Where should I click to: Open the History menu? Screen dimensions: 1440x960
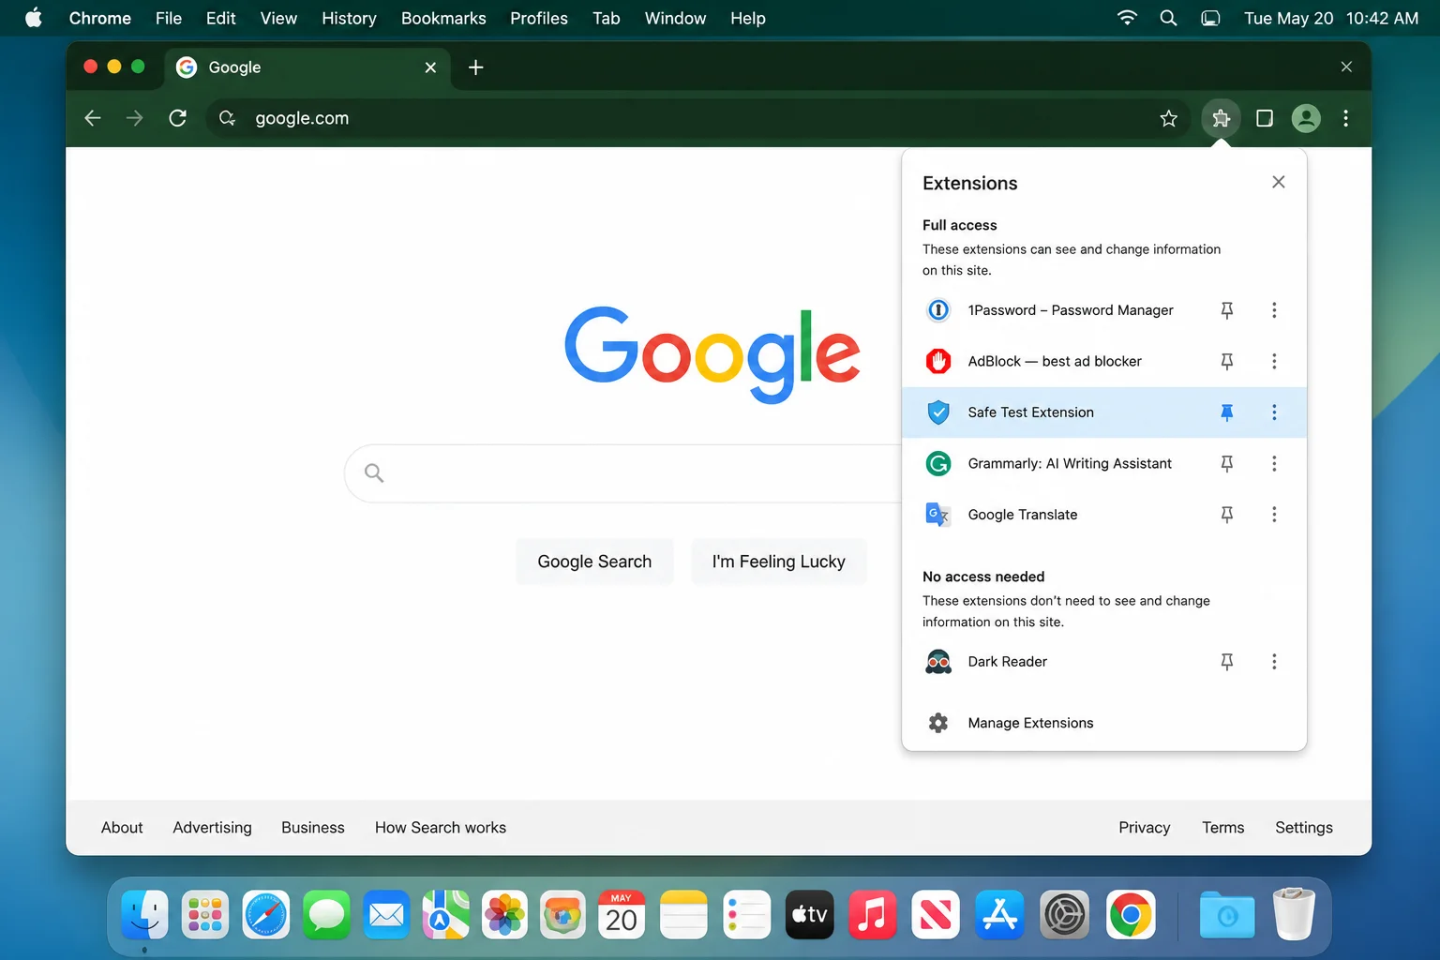[x=349, y=18]
